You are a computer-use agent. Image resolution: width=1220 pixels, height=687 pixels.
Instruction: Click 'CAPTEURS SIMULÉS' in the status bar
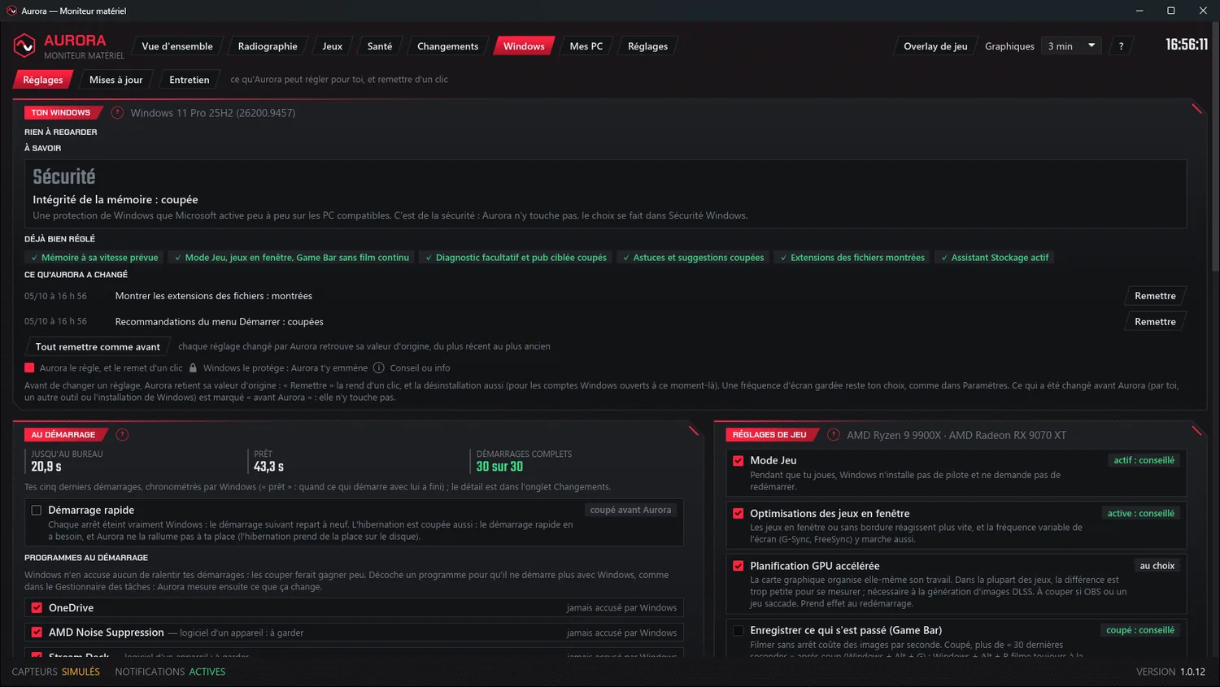tap(56, 672)
